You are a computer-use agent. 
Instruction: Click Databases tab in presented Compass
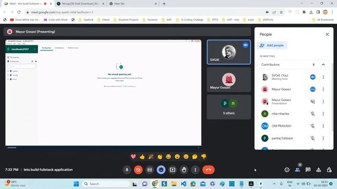(x=60, y=48)
